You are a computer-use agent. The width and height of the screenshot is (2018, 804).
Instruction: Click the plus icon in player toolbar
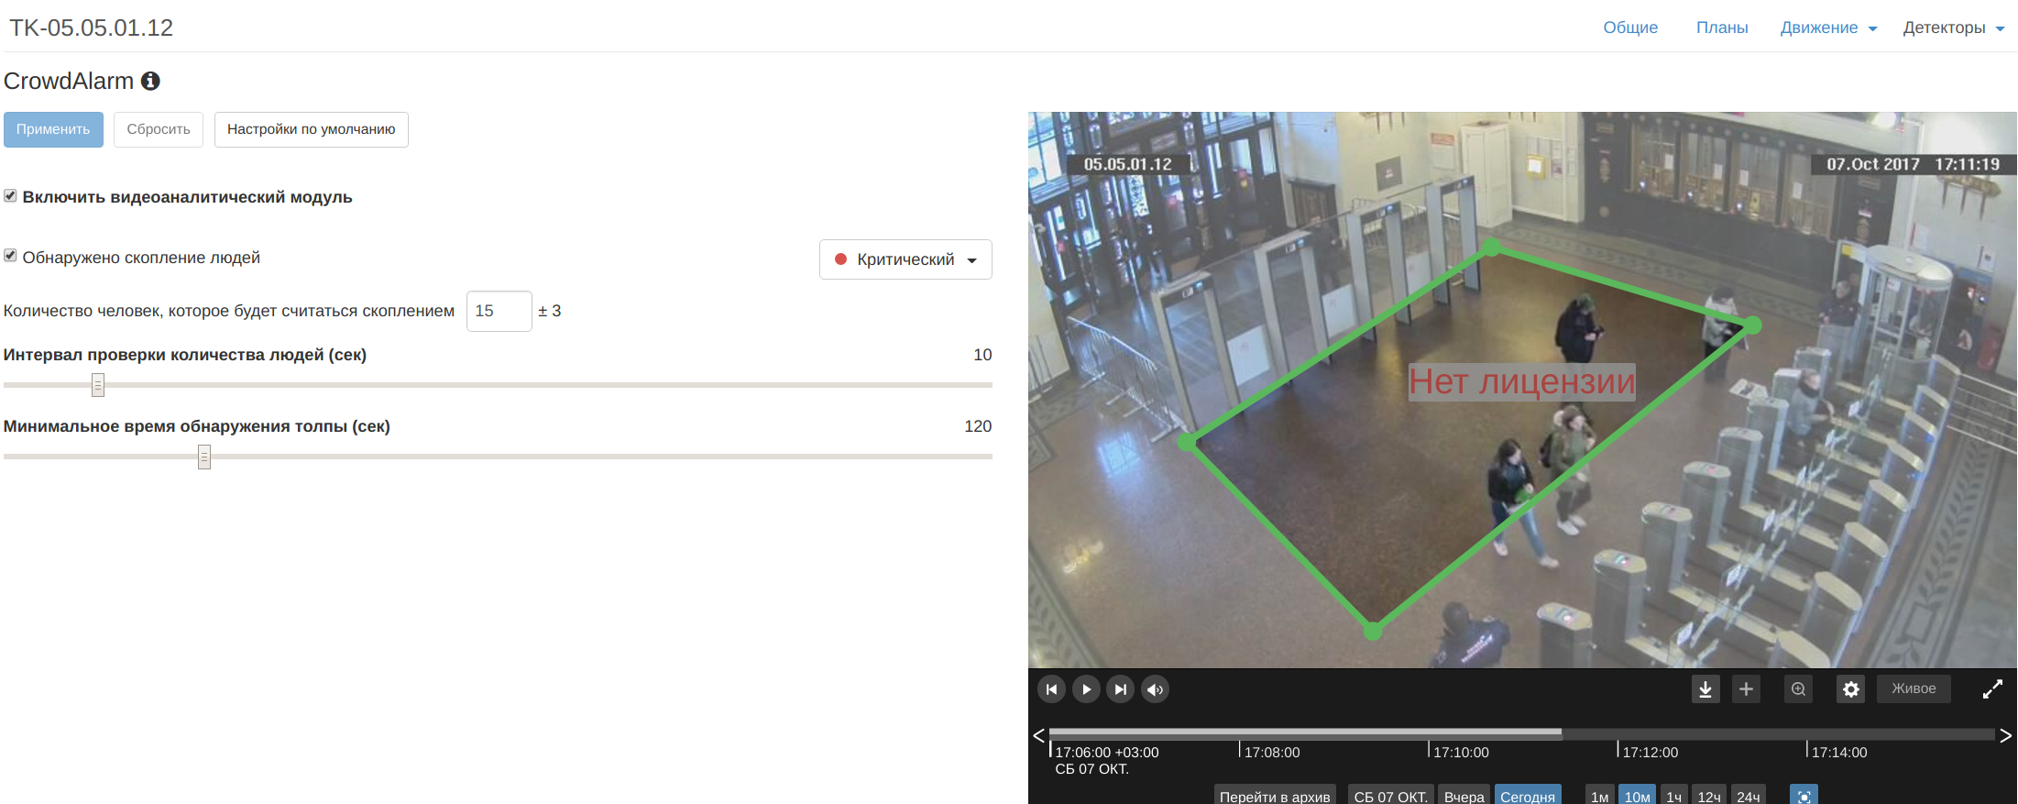pos(1747,689)
